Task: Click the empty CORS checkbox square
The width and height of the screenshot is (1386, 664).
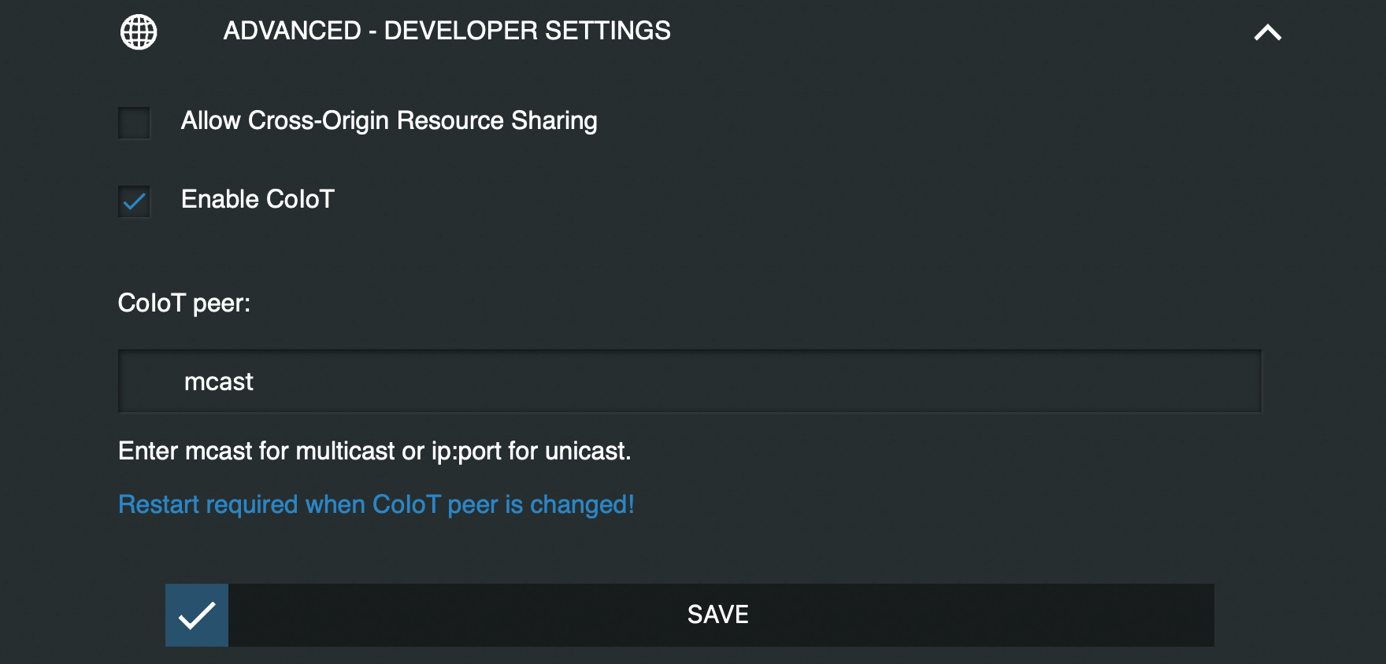Action: pyautogui.click(x=134, y=123)
